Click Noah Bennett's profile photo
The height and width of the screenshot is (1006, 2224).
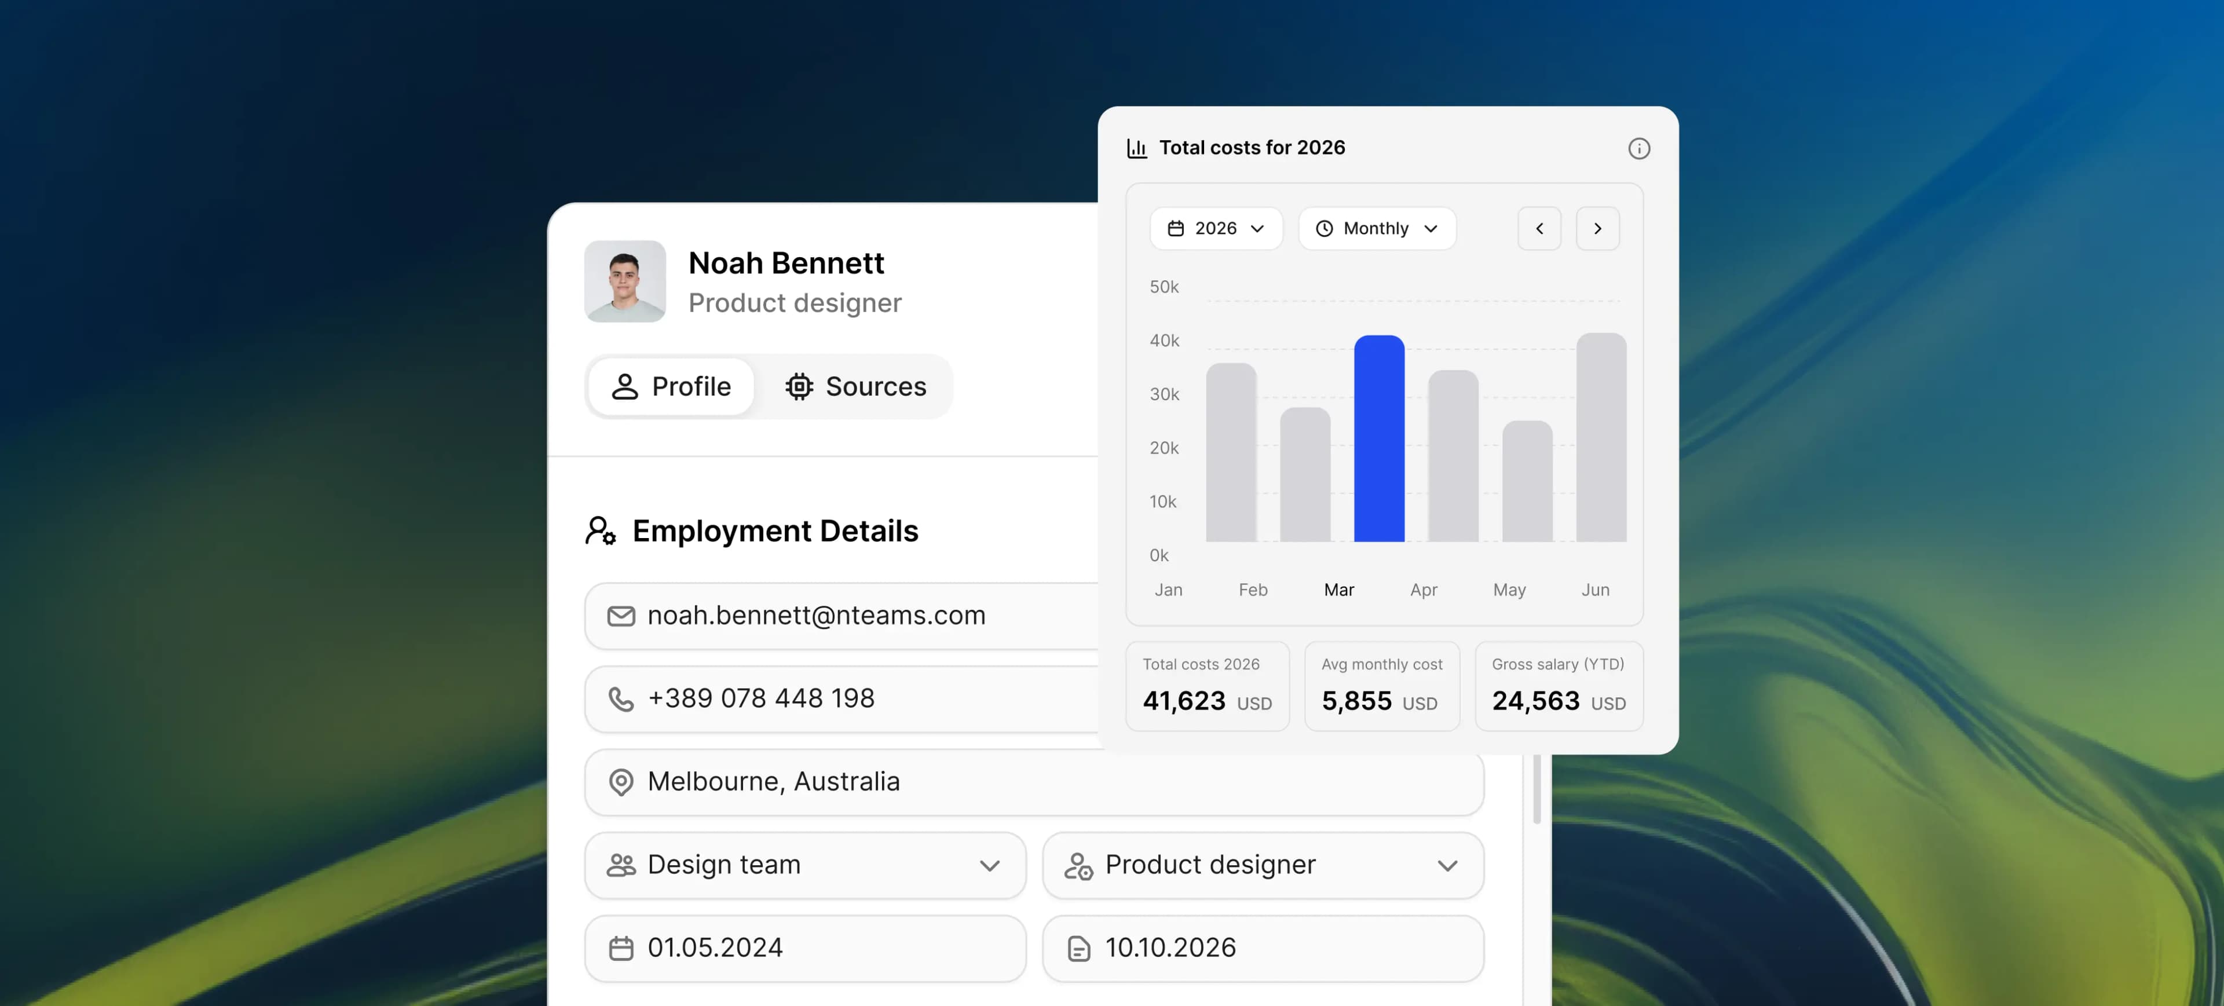pyautogui.click(x=625, y=281)
